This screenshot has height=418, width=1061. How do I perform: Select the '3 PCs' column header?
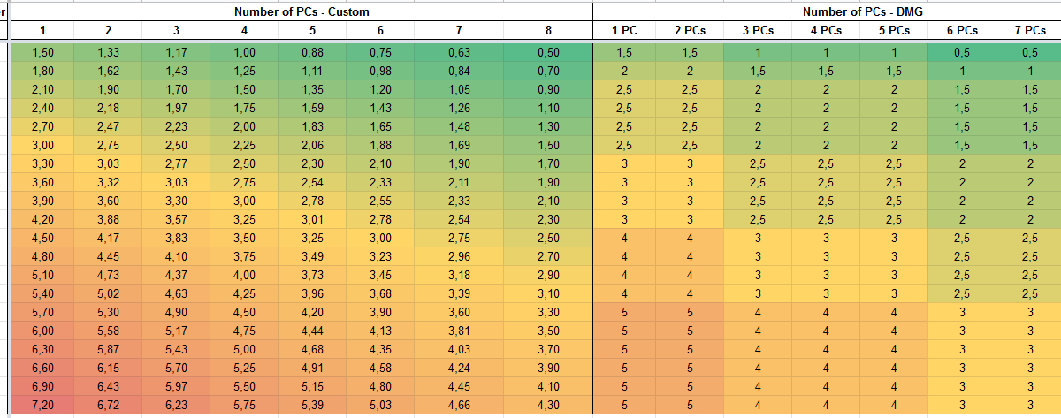[758, 31]
